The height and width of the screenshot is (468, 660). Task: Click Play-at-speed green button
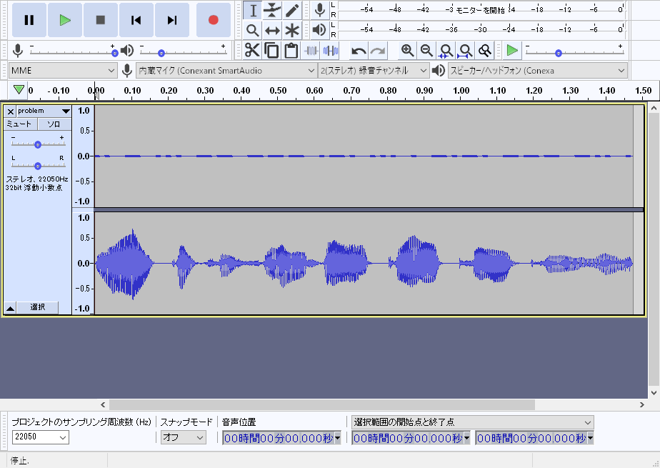point(512,51)
